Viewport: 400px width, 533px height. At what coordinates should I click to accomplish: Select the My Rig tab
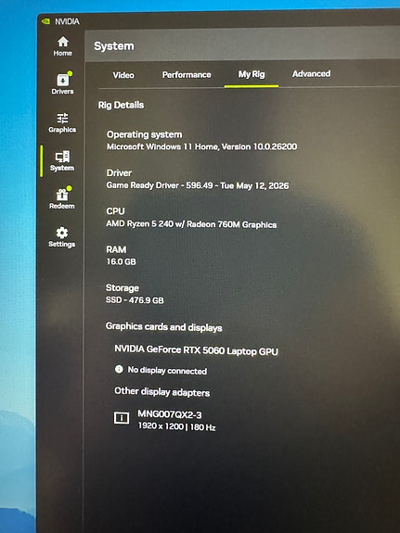(x=252, y=74)
